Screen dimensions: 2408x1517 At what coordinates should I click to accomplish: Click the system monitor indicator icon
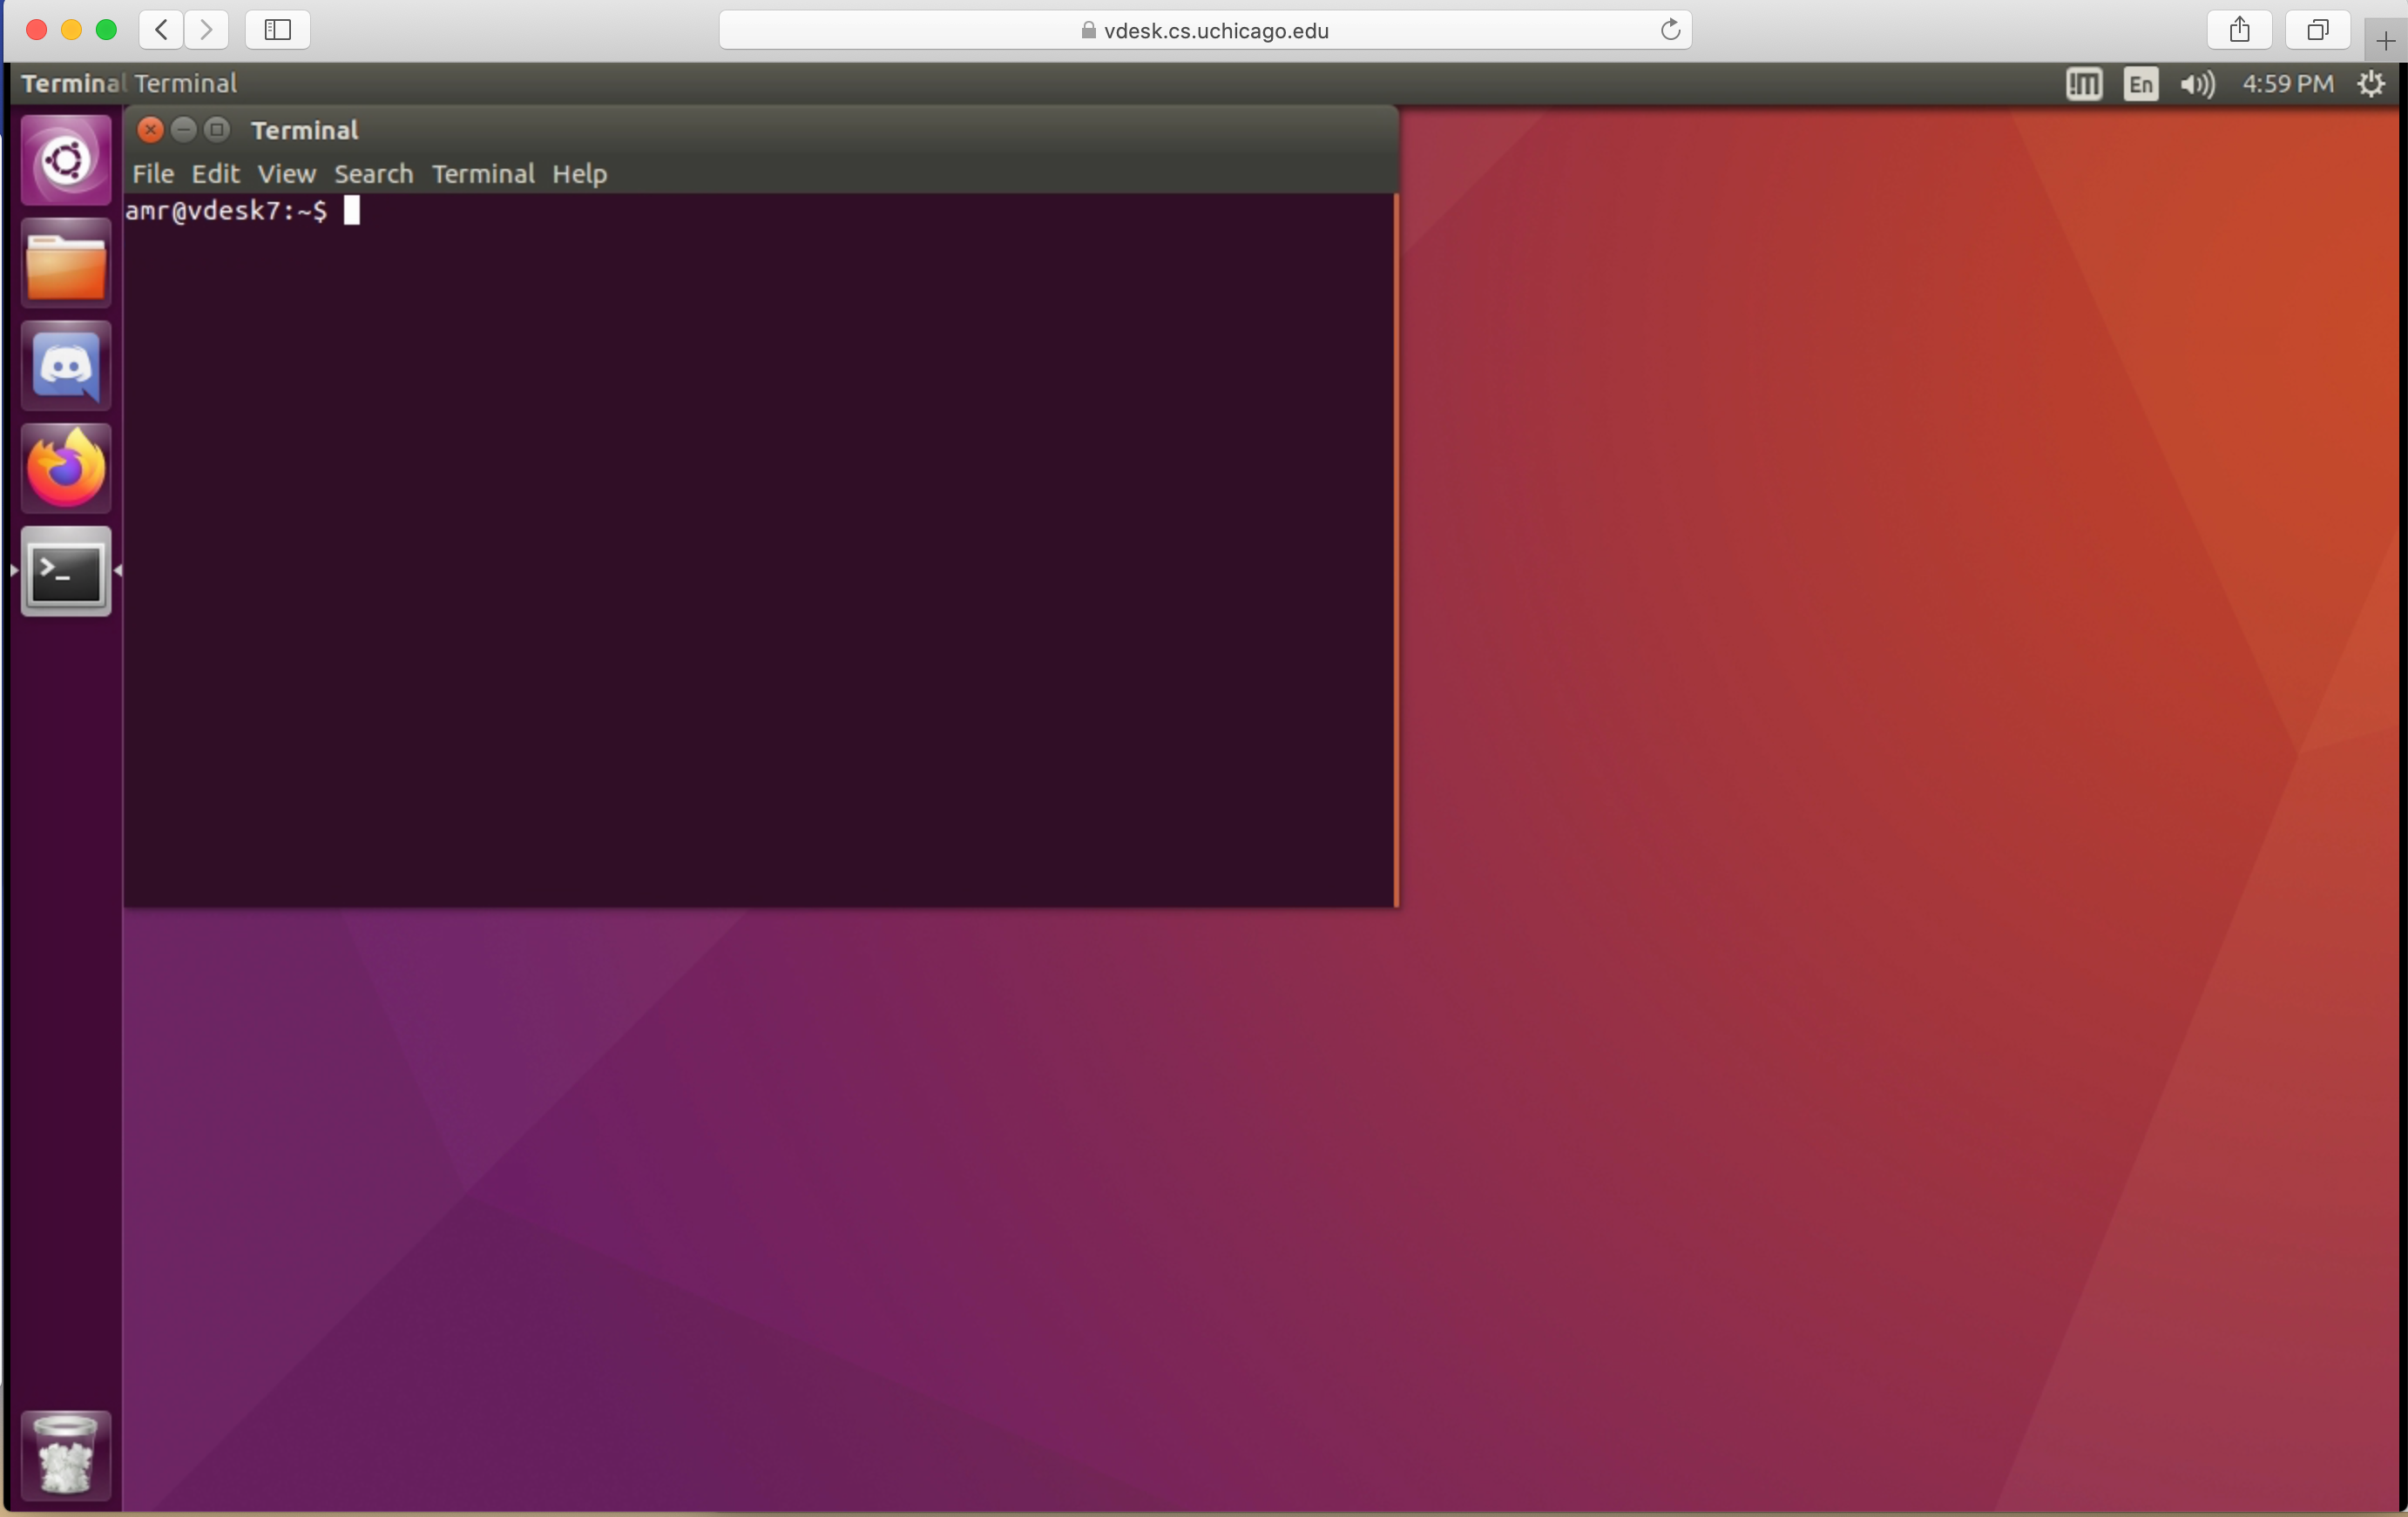(x=2083, y=84)
